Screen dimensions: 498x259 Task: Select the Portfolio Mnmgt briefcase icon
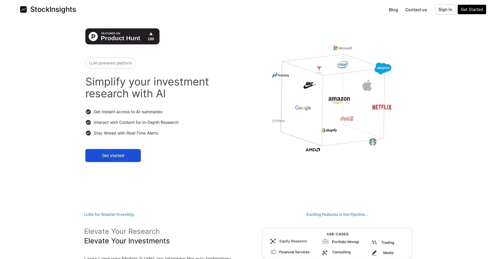click(x=325, y=241)
